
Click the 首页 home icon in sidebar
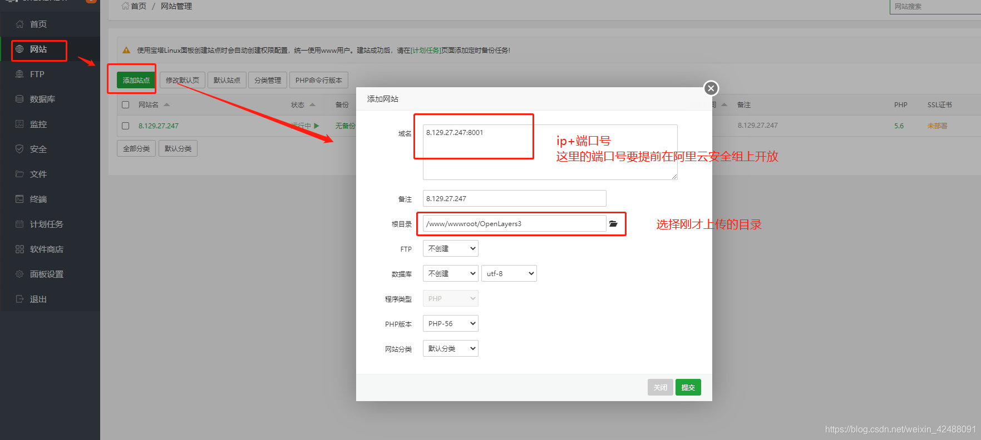[19, 24]
